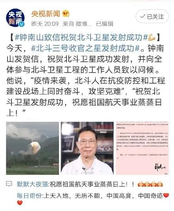This screenshot has height=211, width=174.
Task: Open commenter 每日甜份 profile
Action: point(29,196)
